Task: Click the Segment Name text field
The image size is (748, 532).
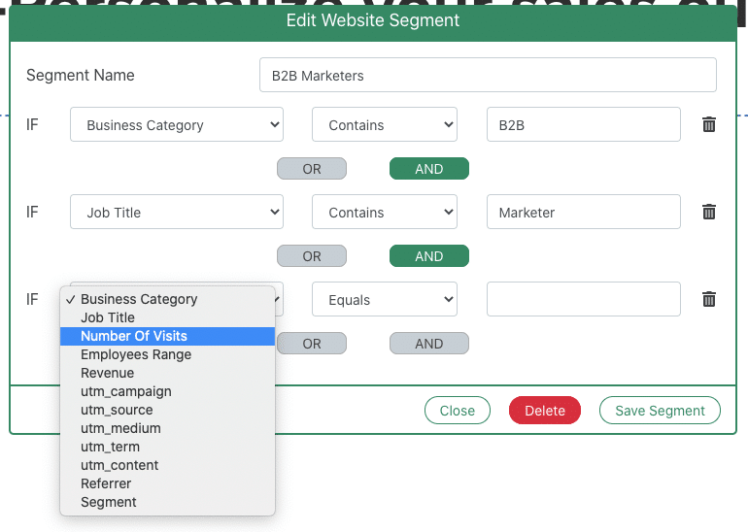Action: click(487, 76)
